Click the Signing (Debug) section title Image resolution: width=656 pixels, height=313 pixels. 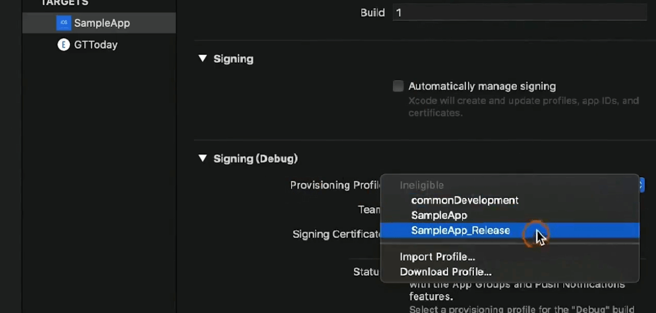pos(256,159)
